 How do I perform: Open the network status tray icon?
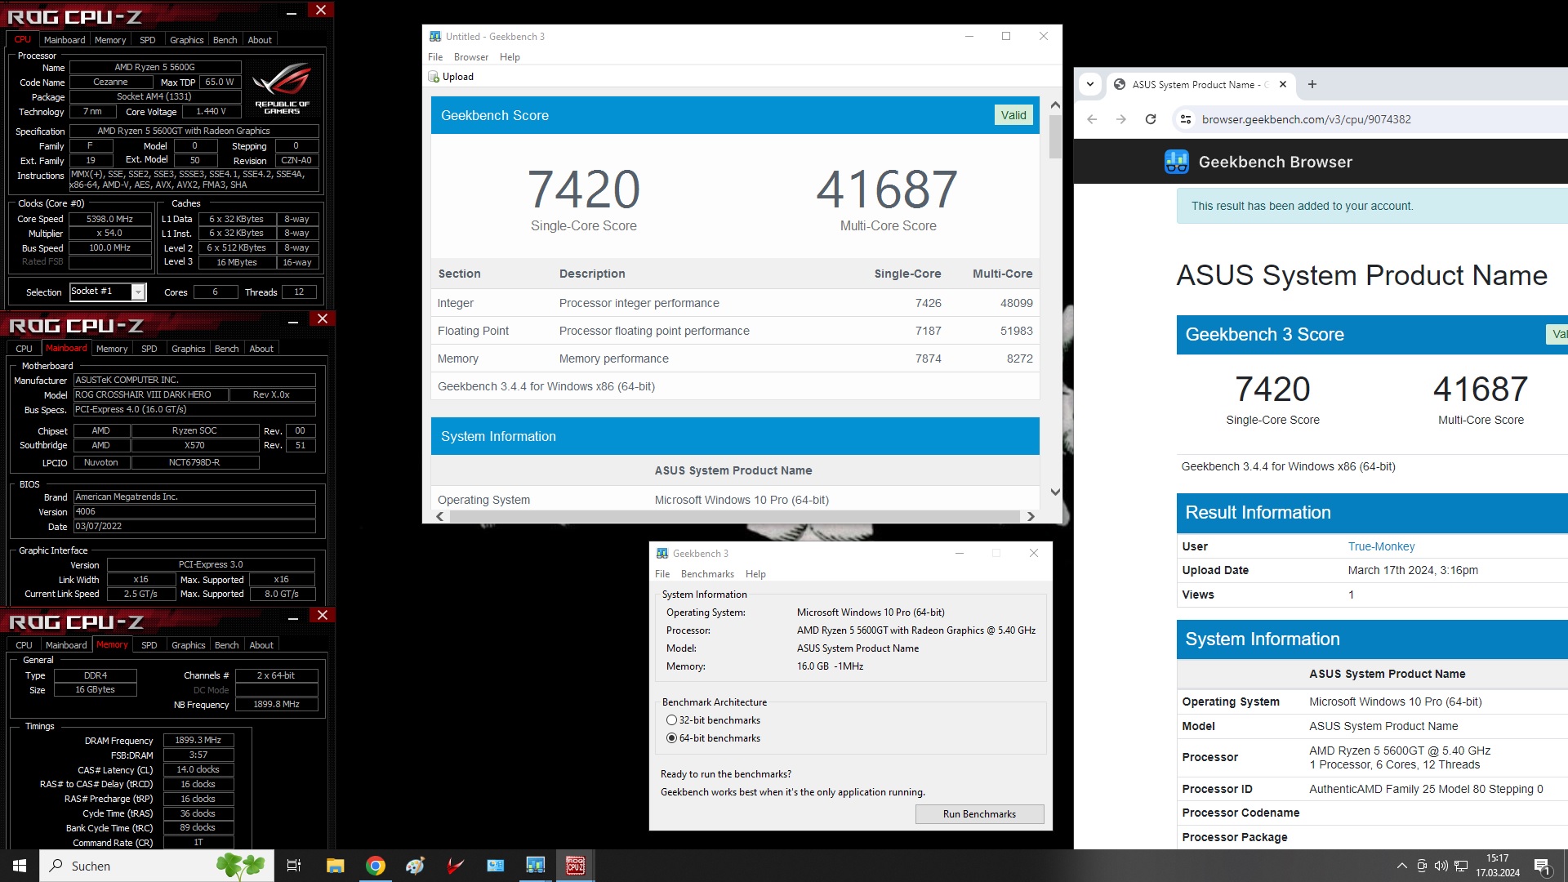(1461, 866)
